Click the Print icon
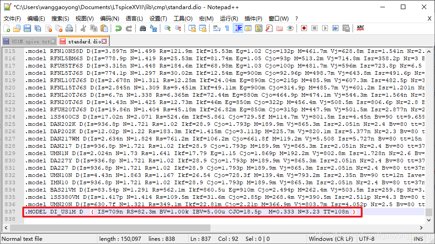 [69, 28]
